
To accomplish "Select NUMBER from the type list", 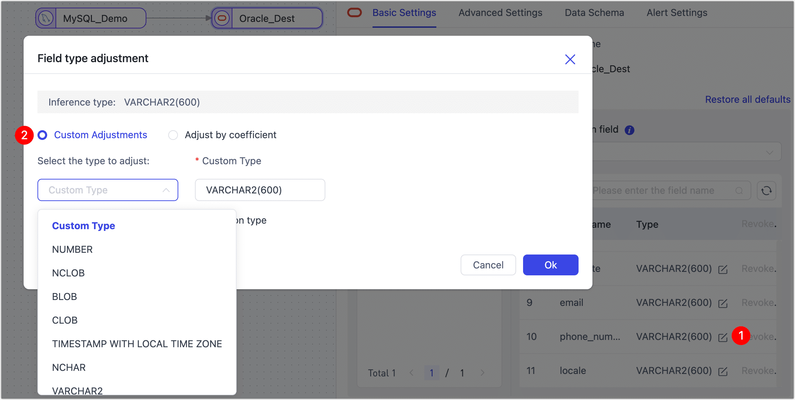I will (x=72, y=249).
